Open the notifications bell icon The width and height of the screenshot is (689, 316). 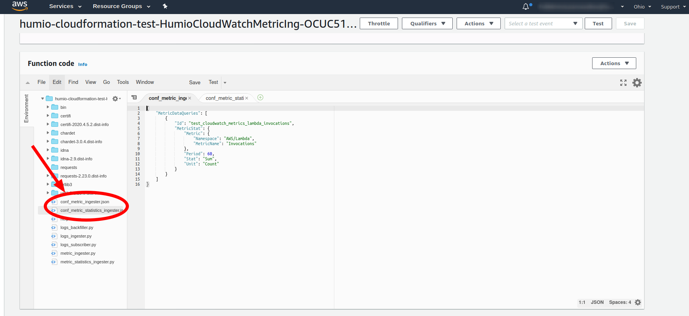click(526, 7)
